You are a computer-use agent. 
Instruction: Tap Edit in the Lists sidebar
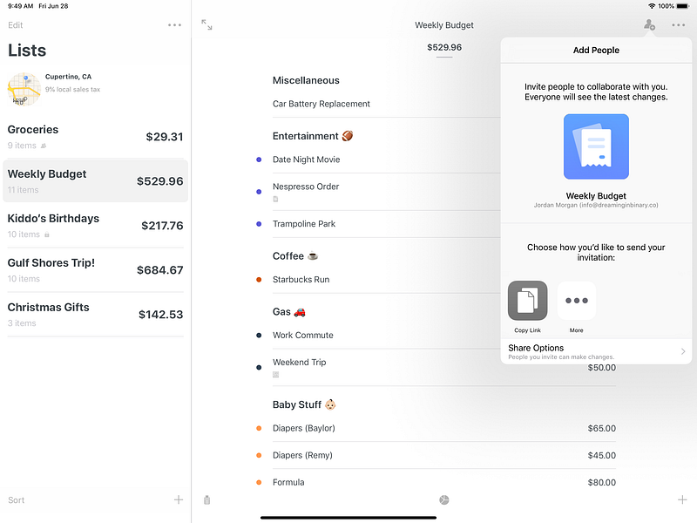pyautogui.click(x=15, y=25)
